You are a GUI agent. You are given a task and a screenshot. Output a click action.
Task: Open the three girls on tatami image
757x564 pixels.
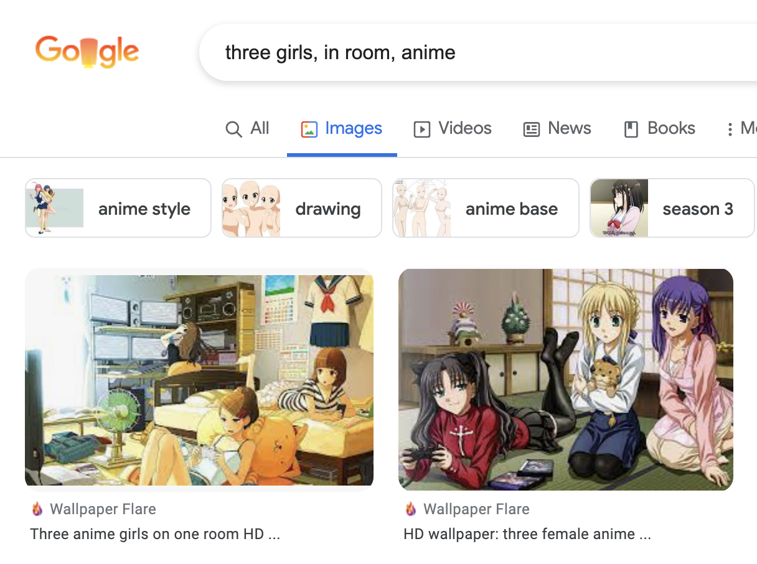[566, 380]
